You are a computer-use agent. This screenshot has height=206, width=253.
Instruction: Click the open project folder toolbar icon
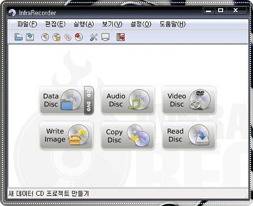(19, 37)
